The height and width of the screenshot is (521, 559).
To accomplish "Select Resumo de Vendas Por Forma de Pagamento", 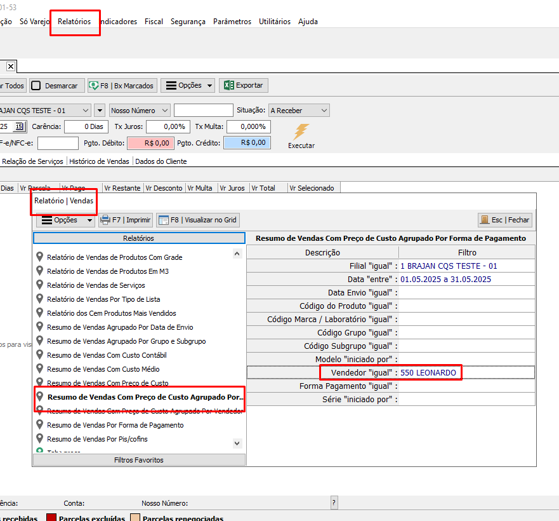I will (x=115, y=425).
